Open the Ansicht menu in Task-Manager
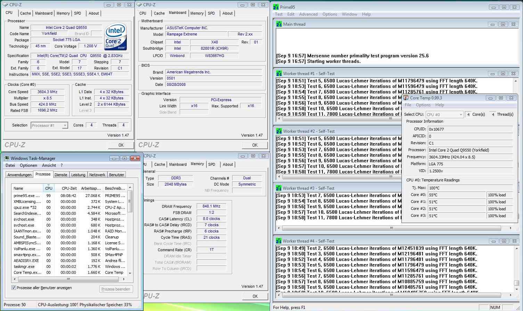 coord(49,165)
